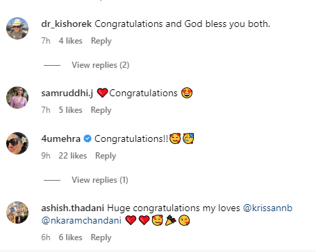Open the @nkaramchandani mention link
This screenshot has width=316, height=252.
point(81,221)
